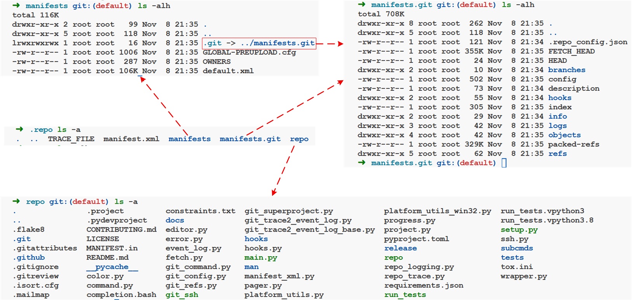Open the branches directory
Viewport: 632px width, 300px height.
pos(566,70)
